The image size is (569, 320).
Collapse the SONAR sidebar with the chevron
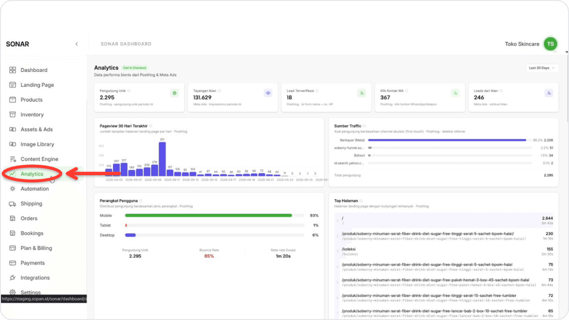(77, 44)
